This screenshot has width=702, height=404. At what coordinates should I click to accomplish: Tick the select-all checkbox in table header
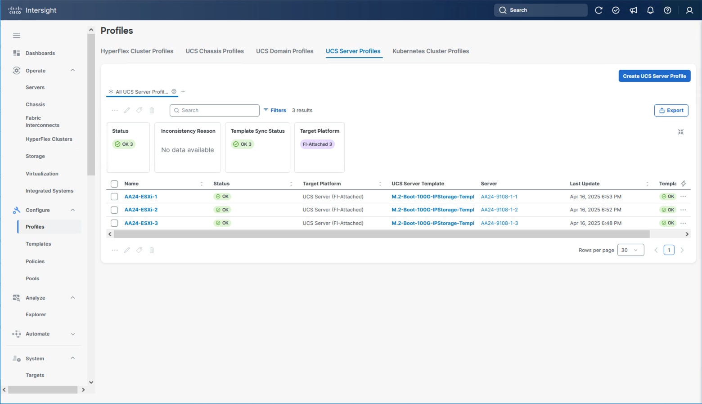click(114, 184)
